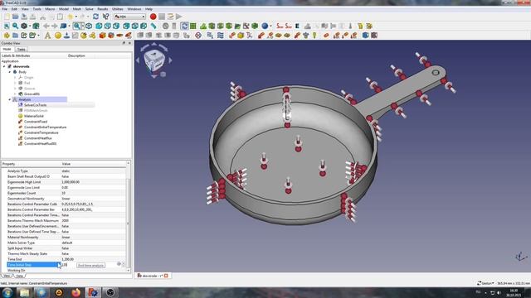The height and width of the screenshot is (298, 531).
Task: Expand the Origin tree node
Action: coord(15,77)
